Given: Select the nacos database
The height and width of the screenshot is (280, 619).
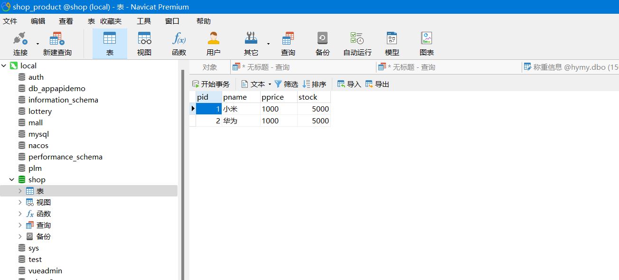Looking at the screenshot, I should (38, 146).
